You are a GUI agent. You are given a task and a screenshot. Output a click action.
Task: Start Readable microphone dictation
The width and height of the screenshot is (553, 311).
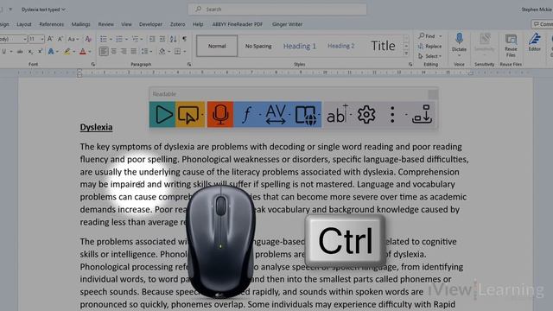pyautogui.click(x=220, y=115)
